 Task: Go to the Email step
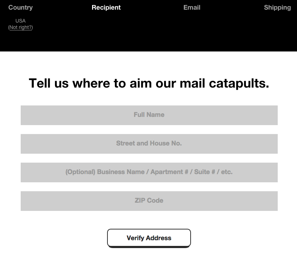pyautogui.click(x=192, y=8)
